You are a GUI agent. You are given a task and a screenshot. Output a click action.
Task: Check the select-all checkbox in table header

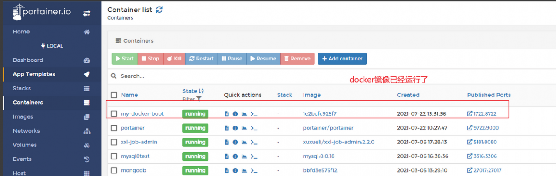tap(114, 95)
